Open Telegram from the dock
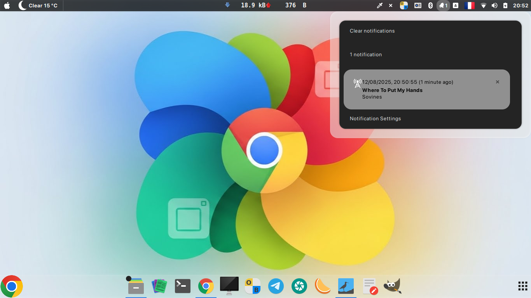This screenshot has height=298, width=531. [x=276, y=287]
